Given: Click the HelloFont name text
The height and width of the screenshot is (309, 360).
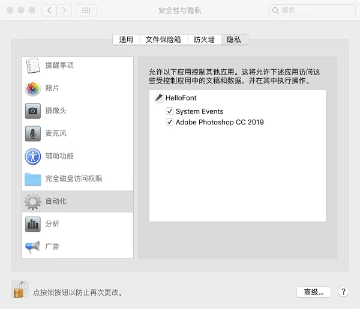Looking at the screenshot, I should tap(181, 98).
